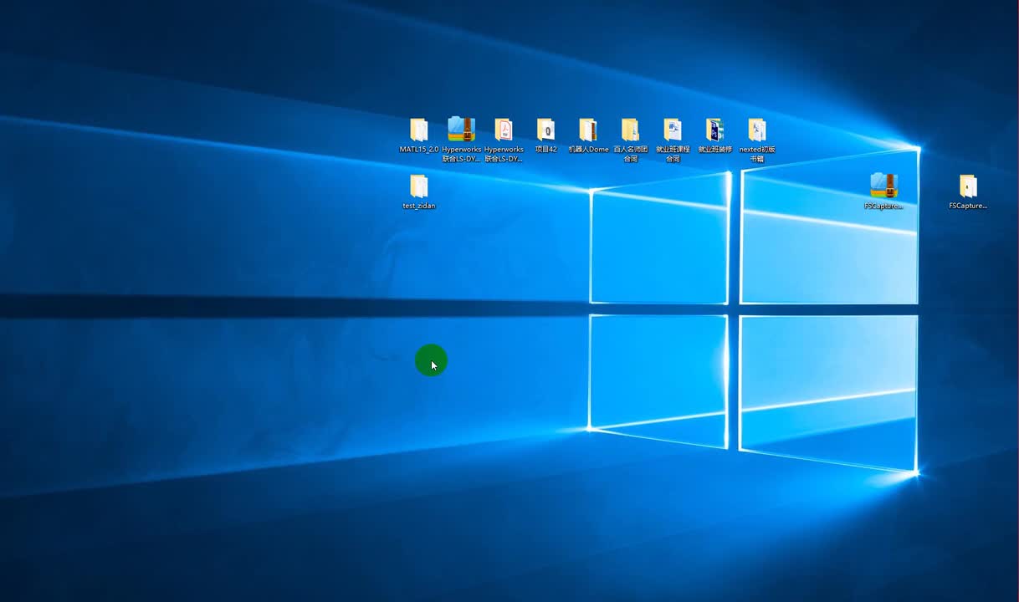
Task: Select the FSCapture plain folder icon
Action: click(x=968, y=186)
